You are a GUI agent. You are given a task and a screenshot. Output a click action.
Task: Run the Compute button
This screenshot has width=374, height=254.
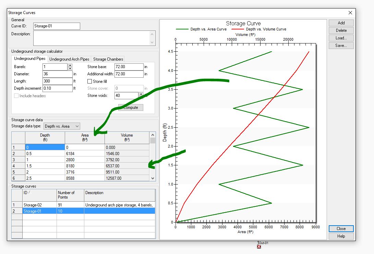click(131, 107)
